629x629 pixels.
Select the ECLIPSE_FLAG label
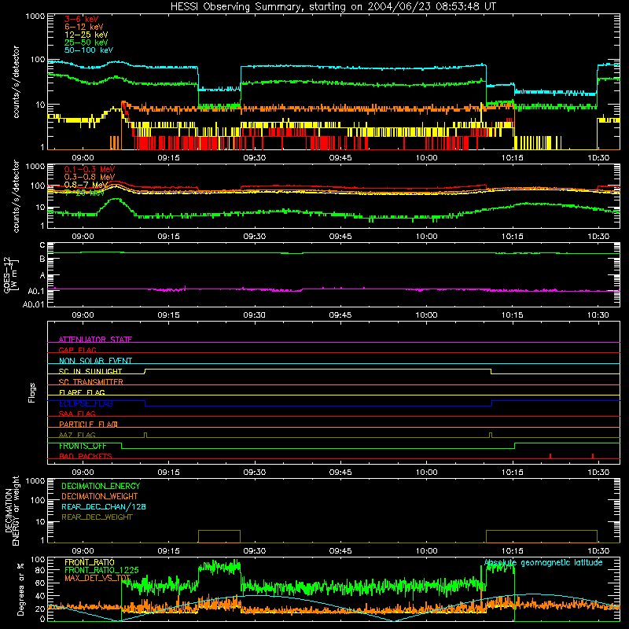pos(86,403)
